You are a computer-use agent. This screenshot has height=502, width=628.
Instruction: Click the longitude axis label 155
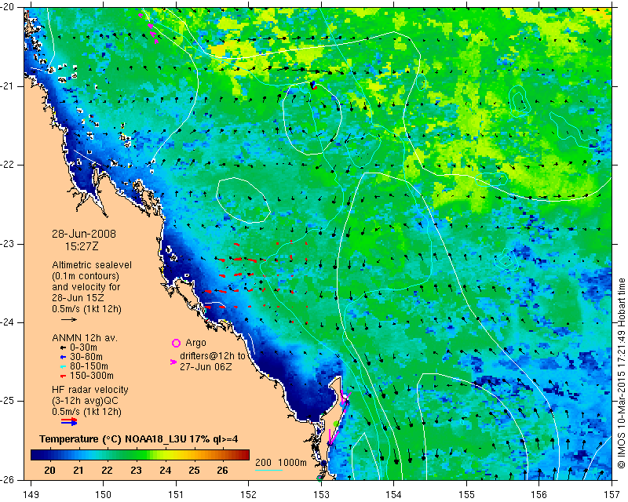[466, 494]
